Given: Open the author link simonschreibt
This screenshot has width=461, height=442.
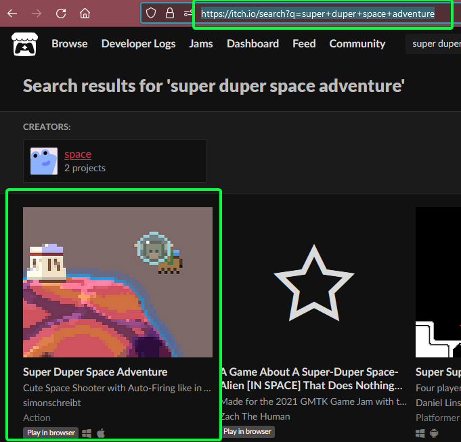Looking at the screenshot, I should pos(52,403).
